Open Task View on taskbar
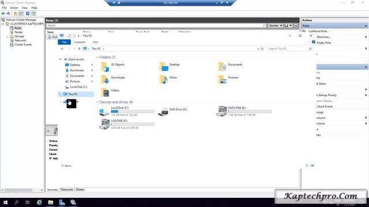 click(28, 202)
